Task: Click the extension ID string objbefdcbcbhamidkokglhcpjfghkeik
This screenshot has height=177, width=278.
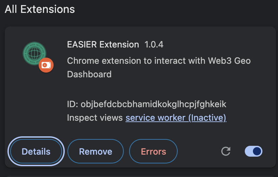Action: [x=154, y=104]
